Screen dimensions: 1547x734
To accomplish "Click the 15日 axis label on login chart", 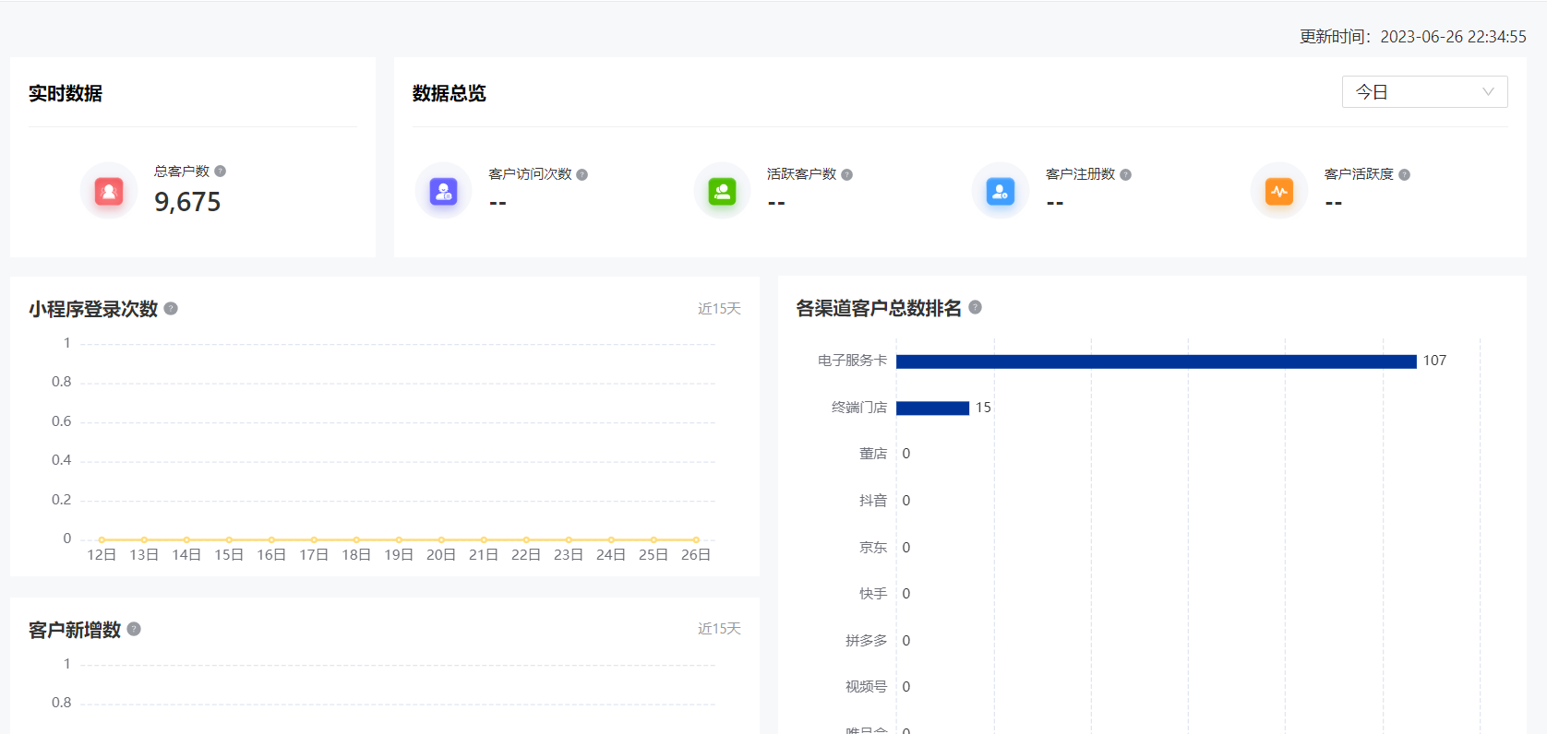I will [x=229, y=555].
